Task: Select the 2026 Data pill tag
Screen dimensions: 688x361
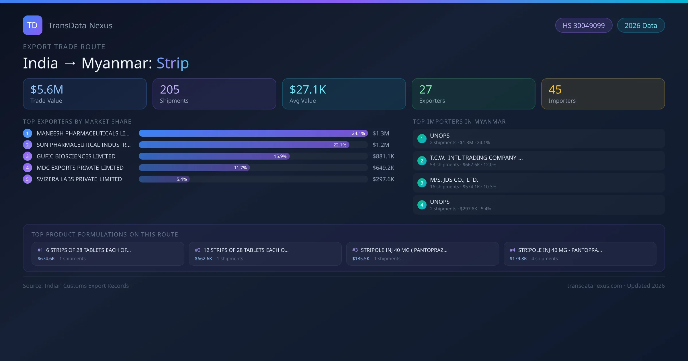Action: pyautogui.click(x=641, y=25)
